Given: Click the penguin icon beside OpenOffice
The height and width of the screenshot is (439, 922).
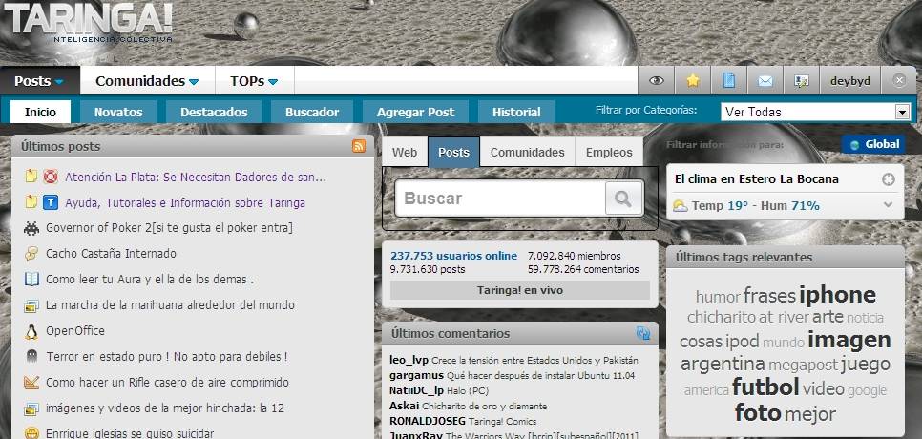Looking at the screenshot, I should click(31, 331).
